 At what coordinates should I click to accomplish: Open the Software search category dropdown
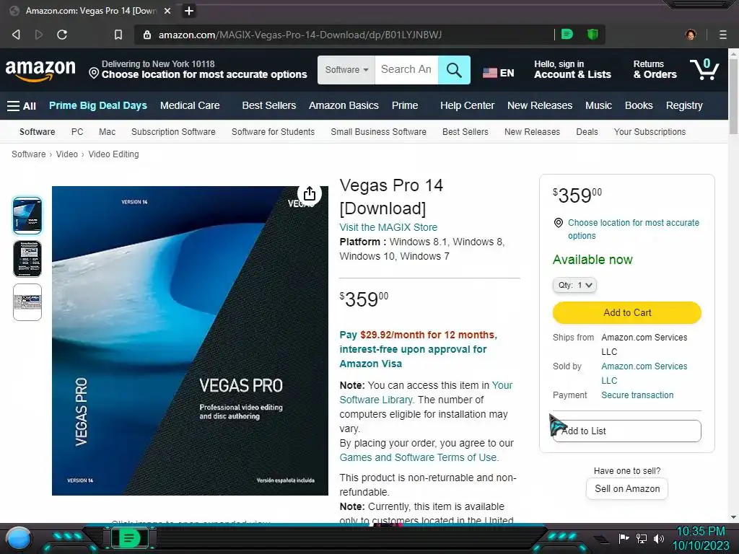[346, 70]
